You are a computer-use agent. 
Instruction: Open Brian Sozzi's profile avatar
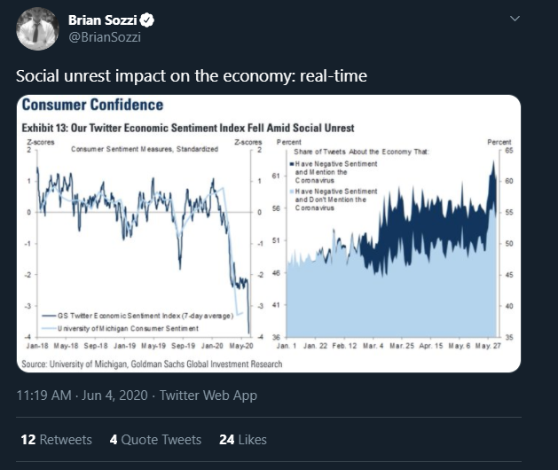click(37, 29)
